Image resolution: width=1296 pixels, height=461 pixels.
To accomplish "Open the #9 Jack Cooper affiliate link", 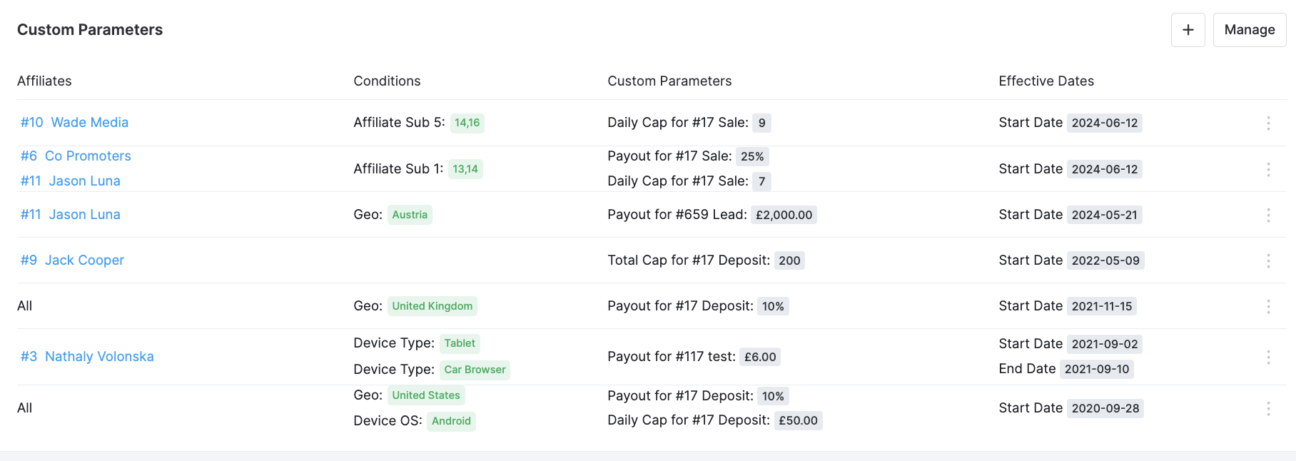I will (72, 260).
